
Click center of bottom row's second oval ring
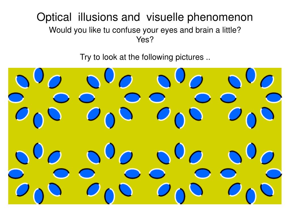click(x=109, y=173)
